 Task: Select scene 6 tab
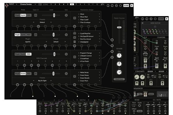click(72, 5)
